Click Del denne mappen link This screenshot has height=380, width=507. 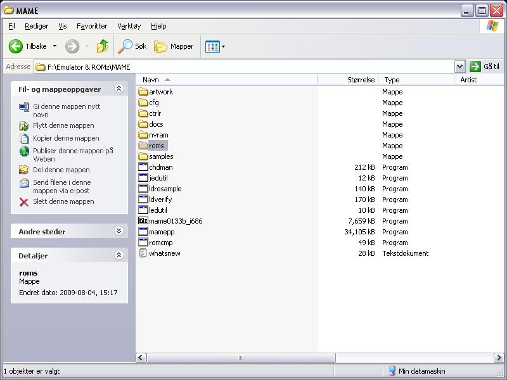[x=61, y=170]
